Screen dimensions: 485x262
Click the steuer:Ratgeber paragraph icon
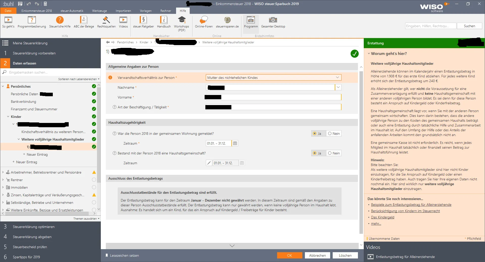pyautogui.click(x=143, y=20)
